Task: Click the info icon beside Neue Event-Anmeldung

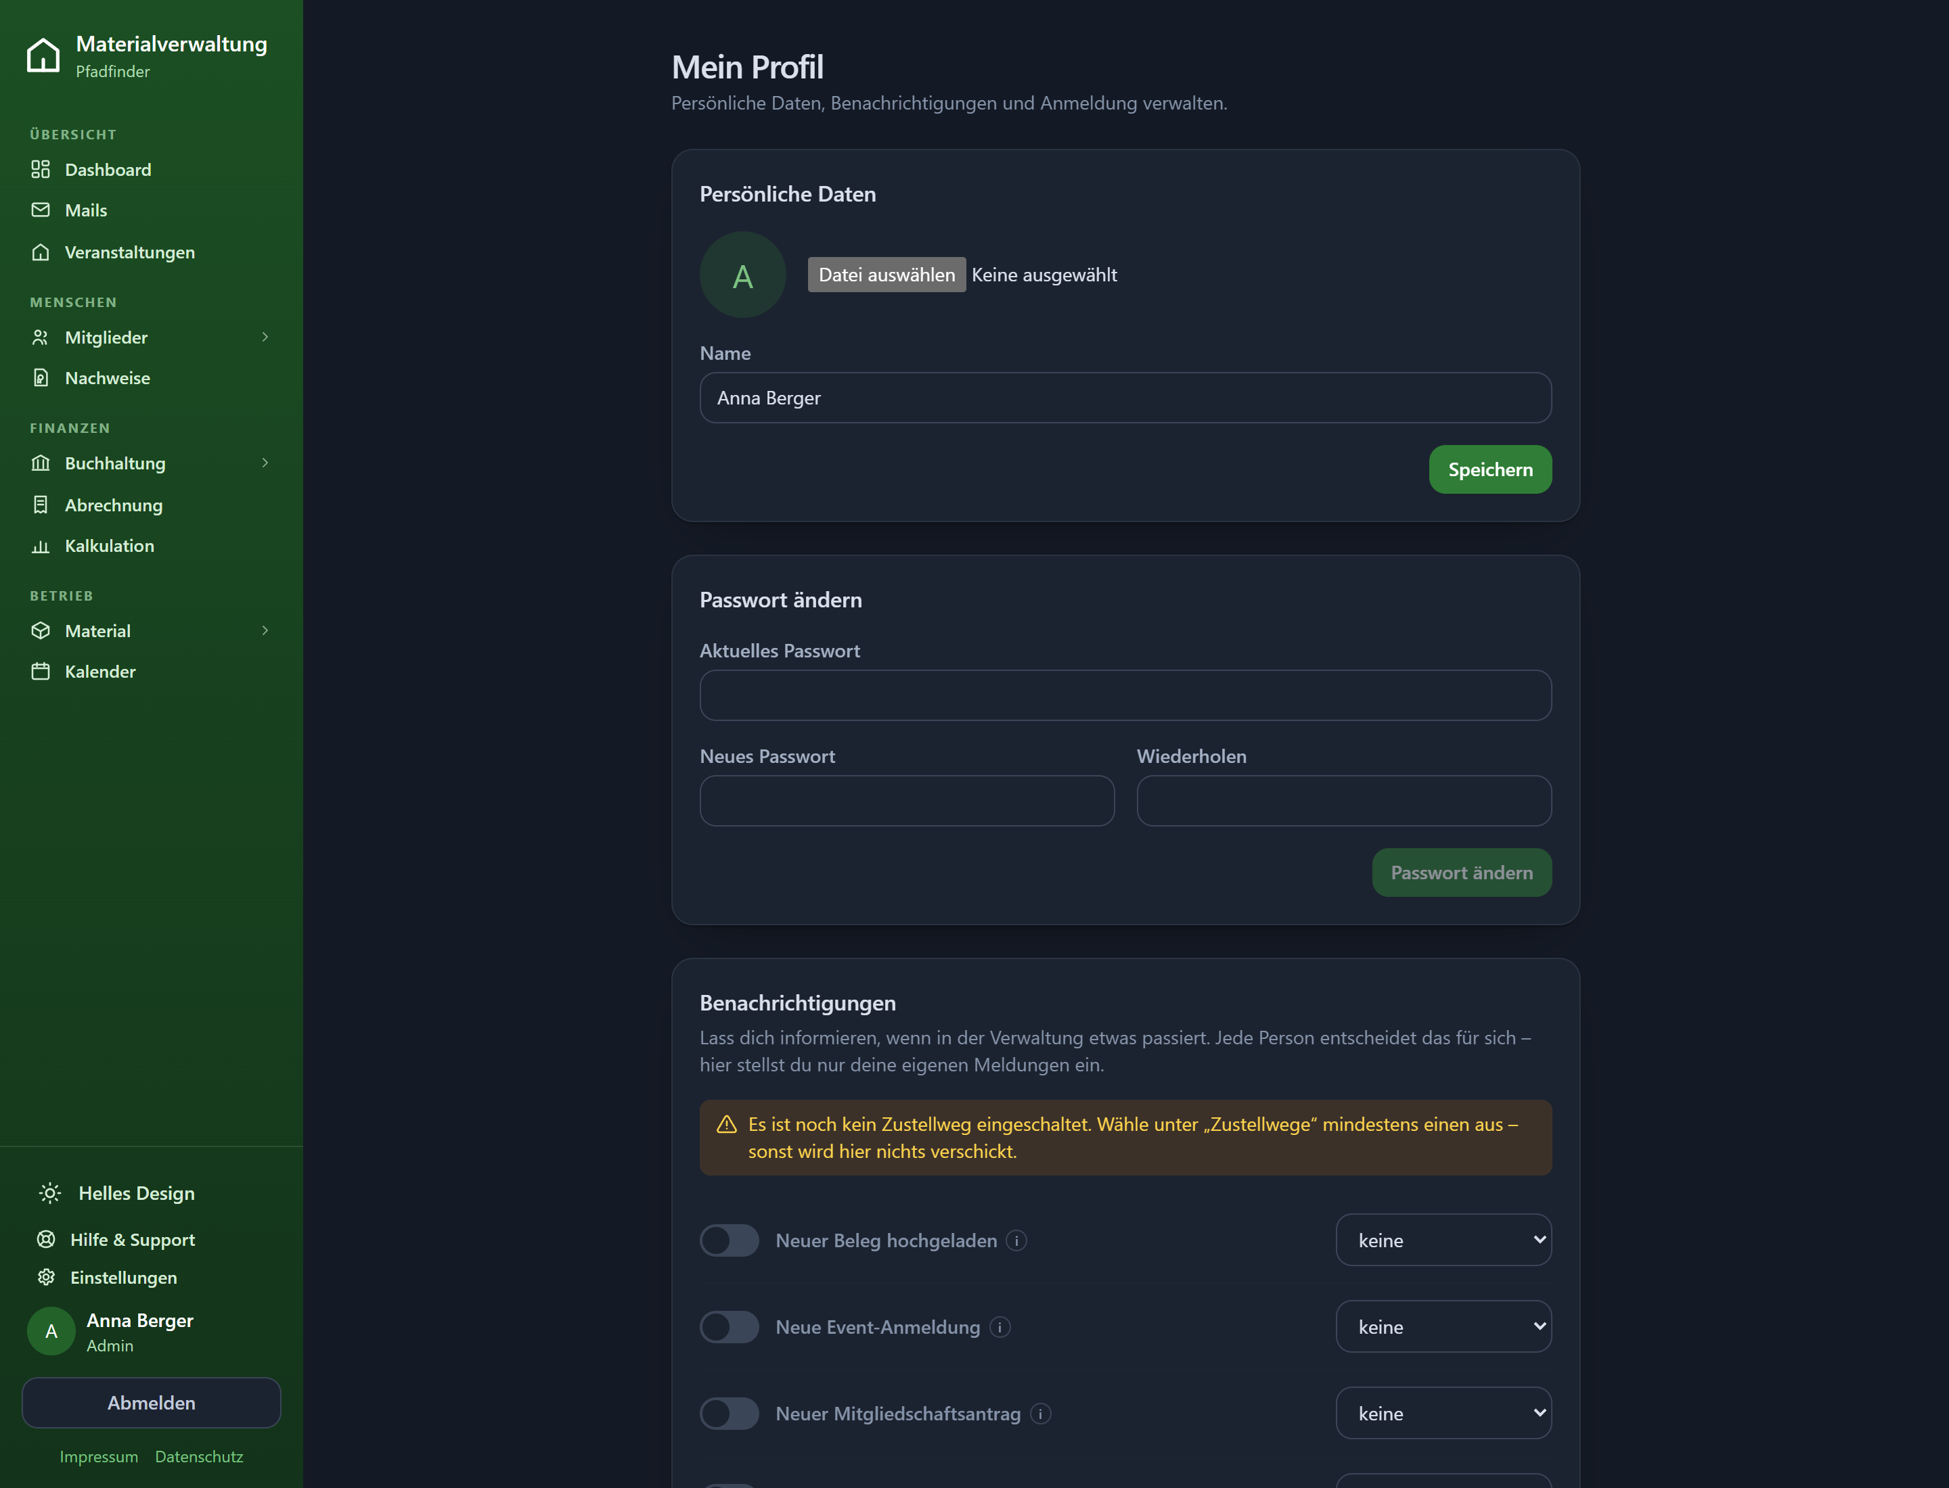Action: click(x=1000, y=1327)
